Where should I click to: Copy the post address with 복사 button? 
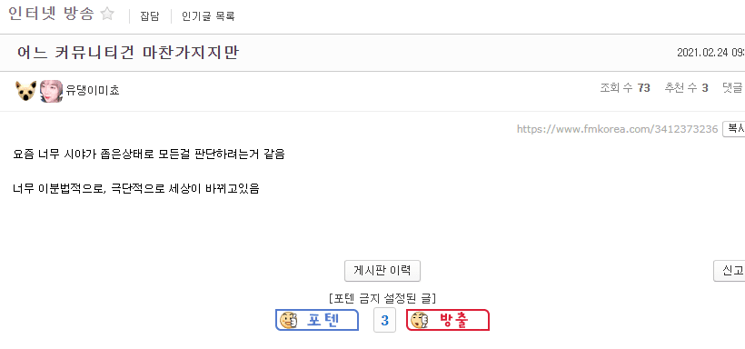(x=734, y=129)
